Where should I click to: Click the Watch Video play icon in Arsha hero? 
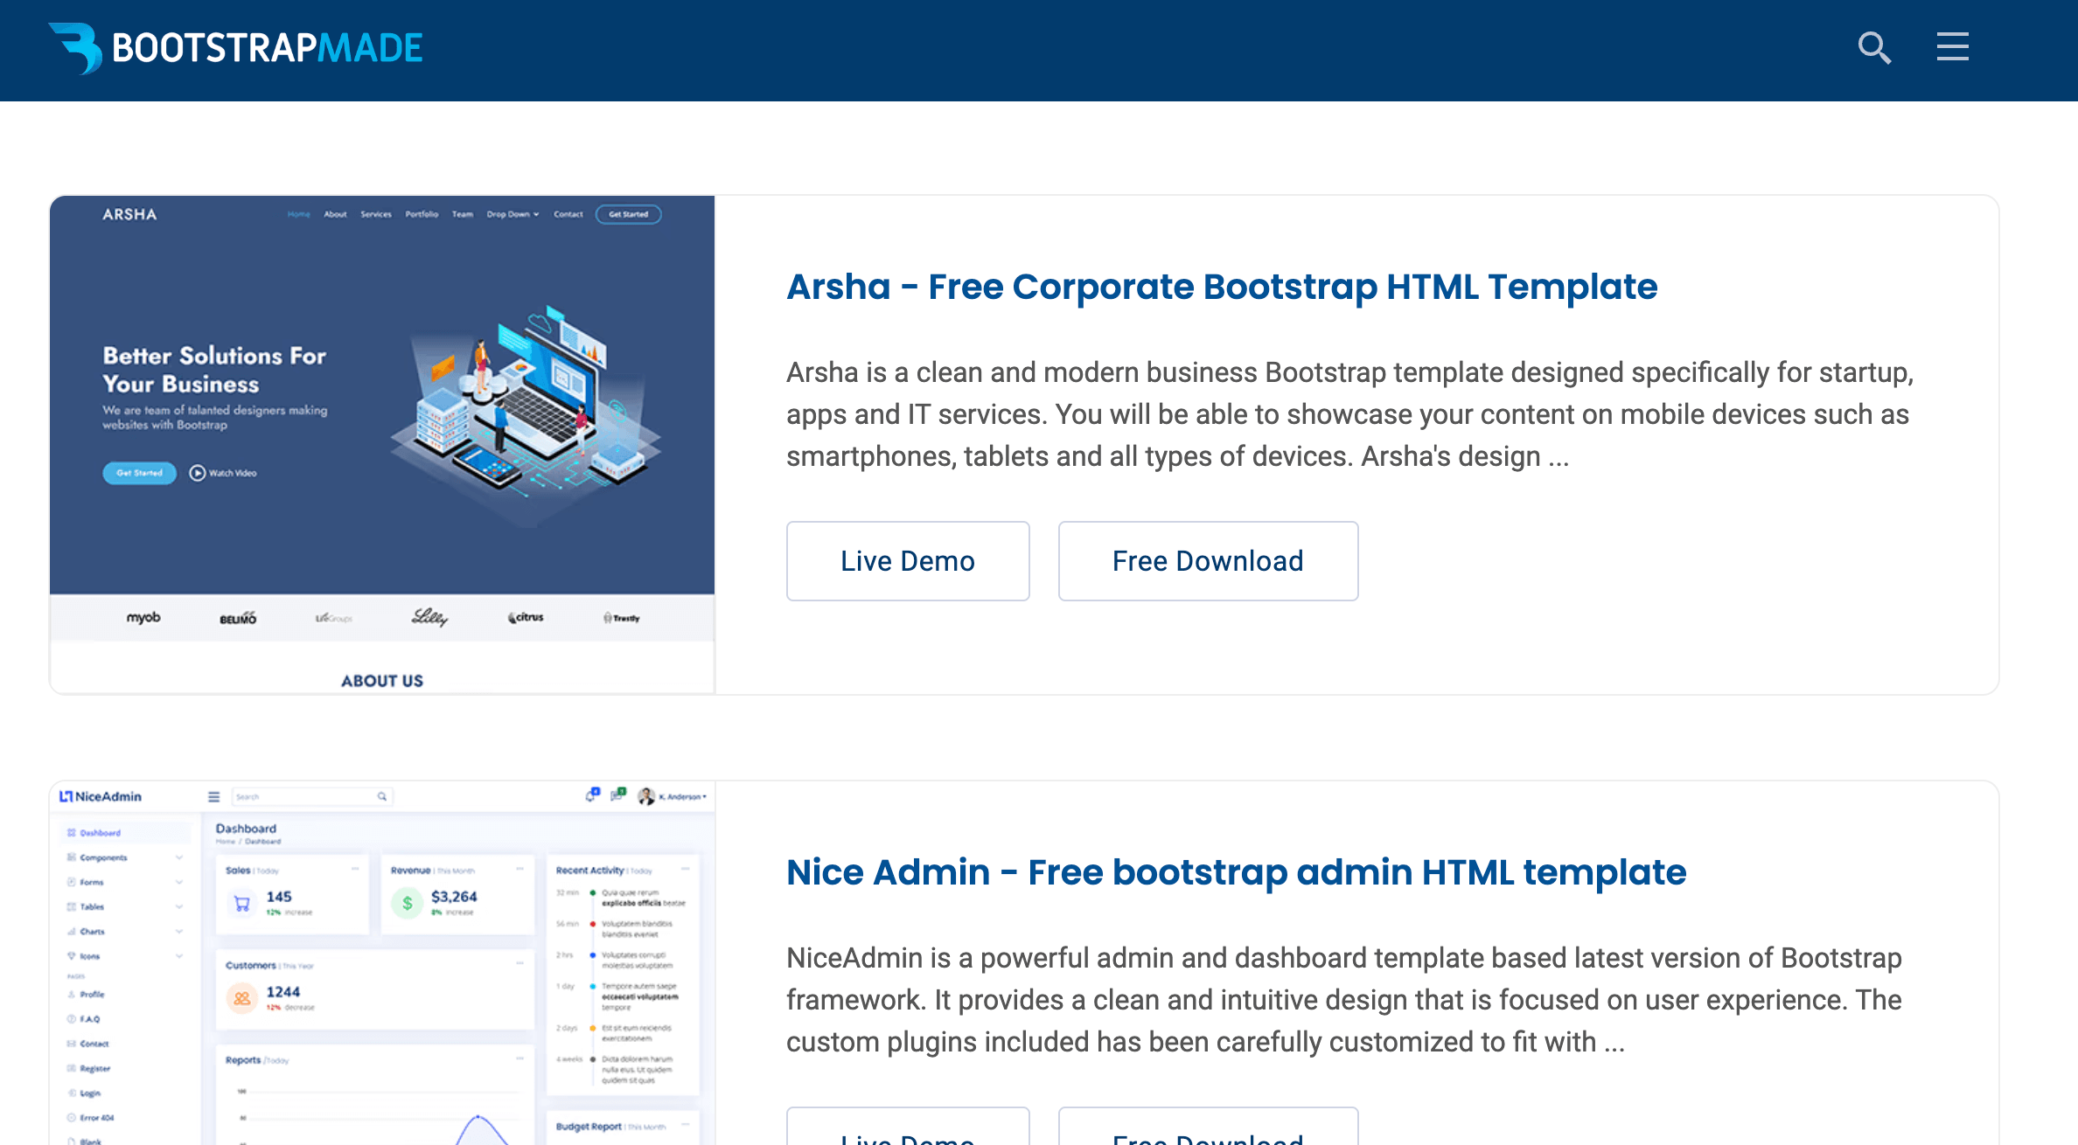[196, 473]
